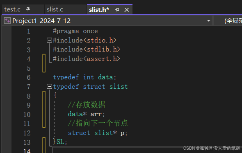Place cursor on 'data* arr;' line

point(87,114)
